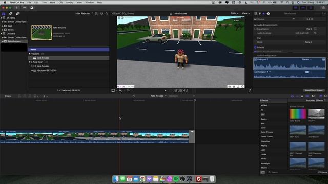This screenshot has width=328, height=184.
Task: Open Final Cut Pro in the Dock
Action: click(x=162, y=179)
